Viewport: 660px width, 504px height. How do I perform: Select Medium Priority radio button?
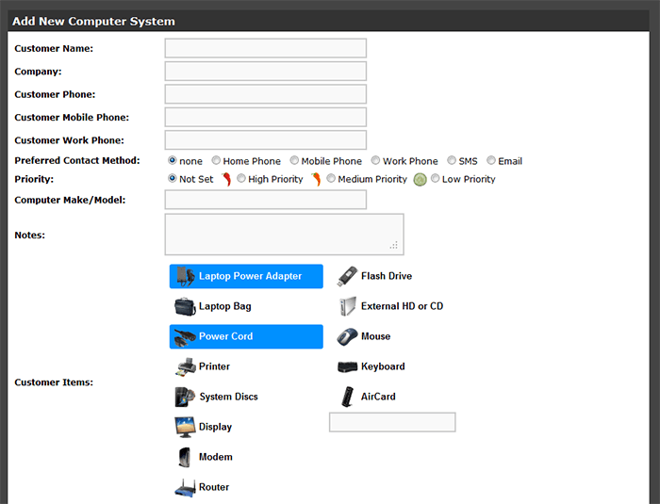(331, 178)
